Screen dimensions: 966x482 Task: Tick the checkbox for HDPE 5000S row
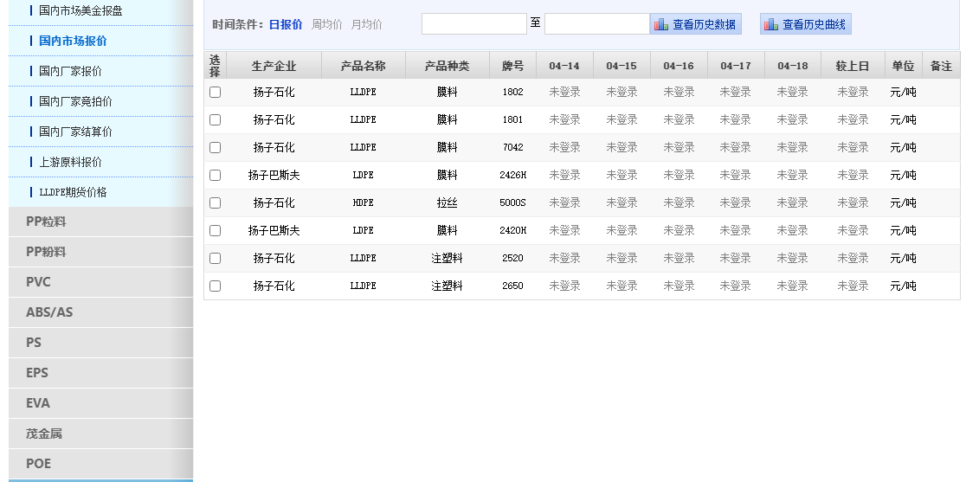coord(216,202)
